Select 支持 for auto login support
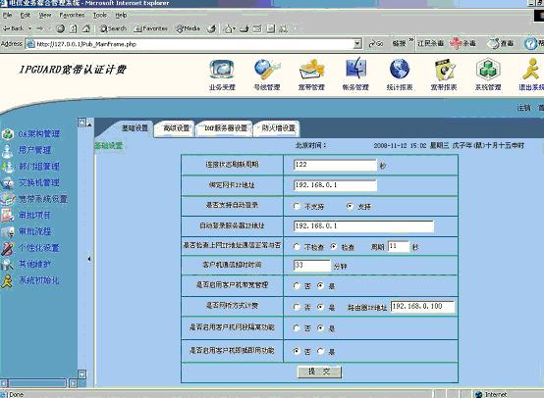544x398 pixels. coord(350,206)
